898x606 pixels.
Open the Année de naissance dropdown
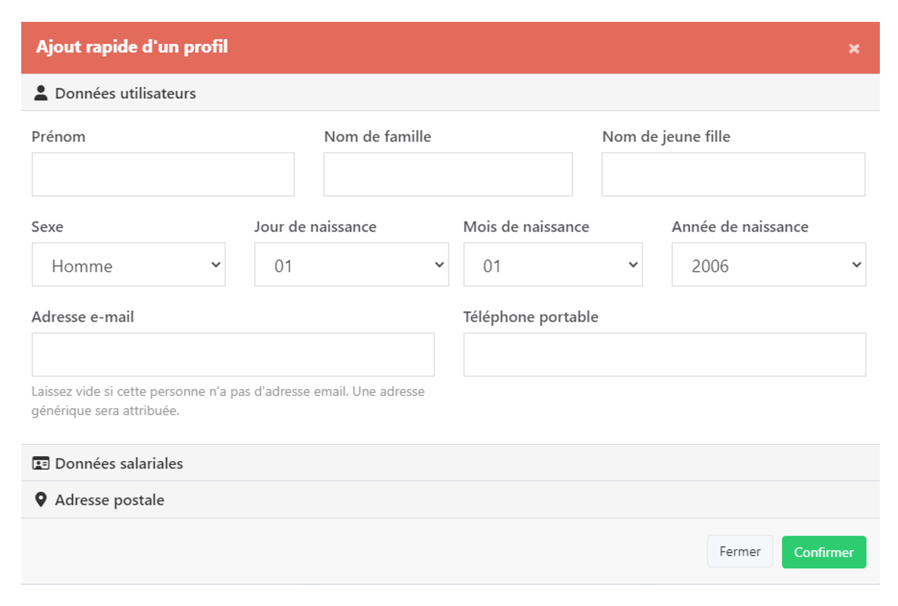(x=768, y=265)
